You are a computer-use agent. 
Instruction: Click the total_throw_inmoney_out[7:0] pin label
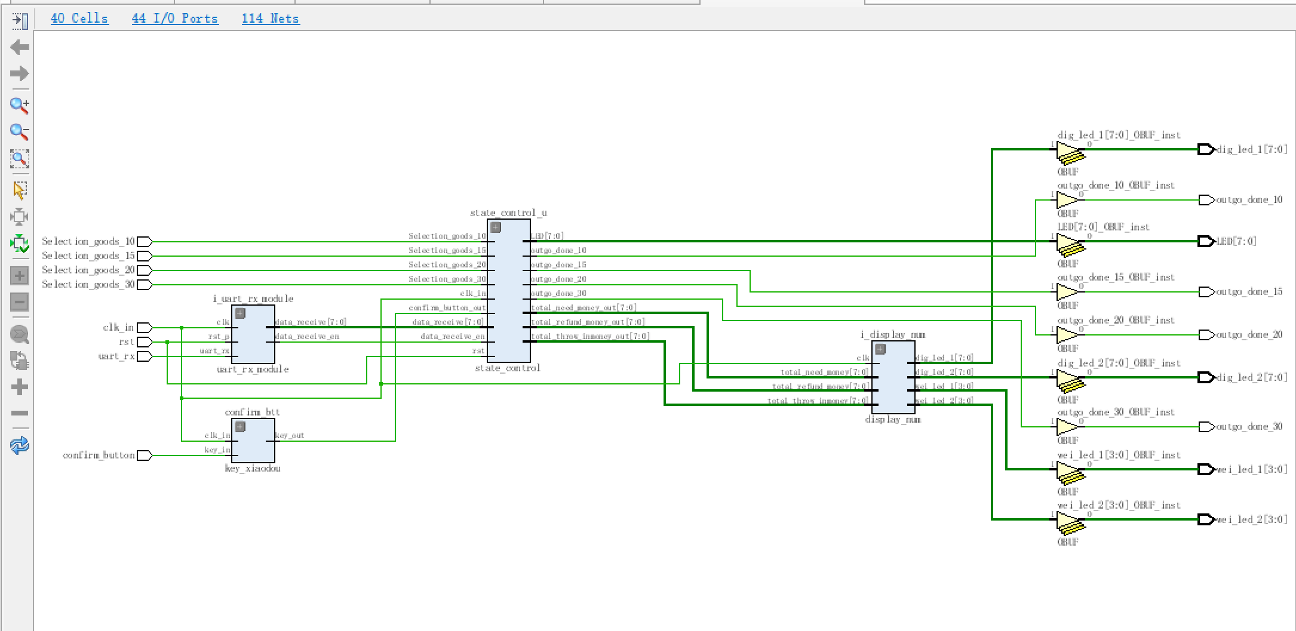tap(590, 336)
